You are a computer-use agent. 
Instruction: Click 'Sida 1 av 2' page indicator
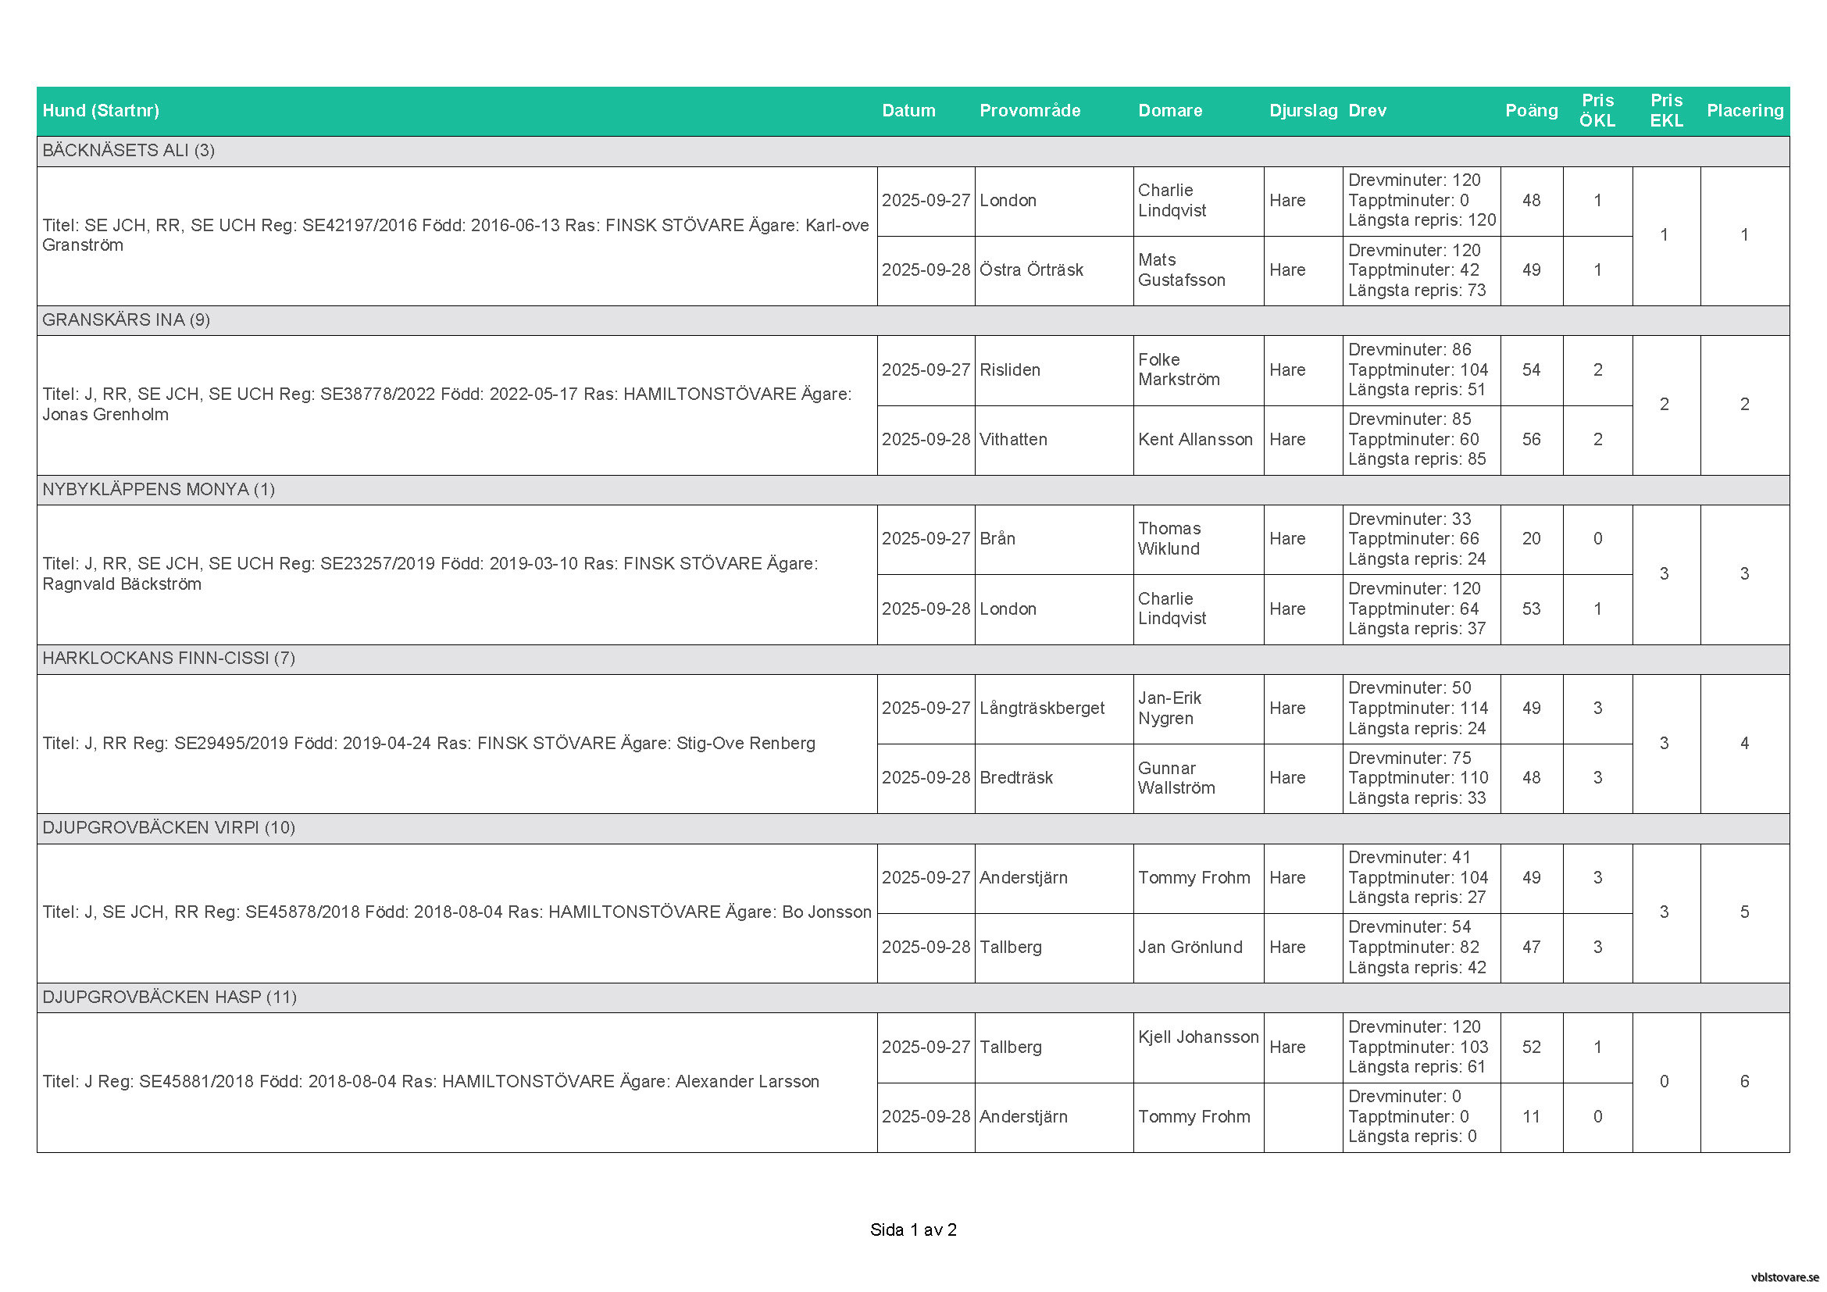(x=914, y=1231)
